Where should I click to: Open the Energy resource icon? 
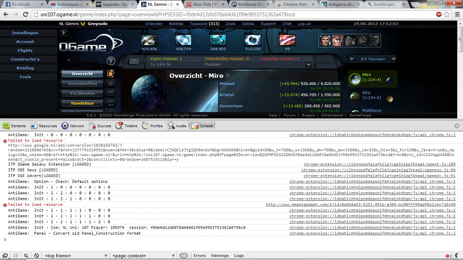253,40
